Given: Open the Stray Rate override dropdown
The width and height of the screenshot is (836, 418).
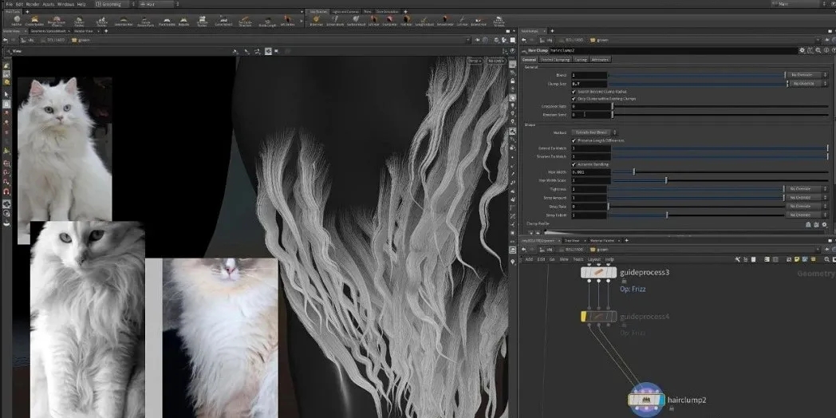Looking at the screenshot, I should 806,207.
